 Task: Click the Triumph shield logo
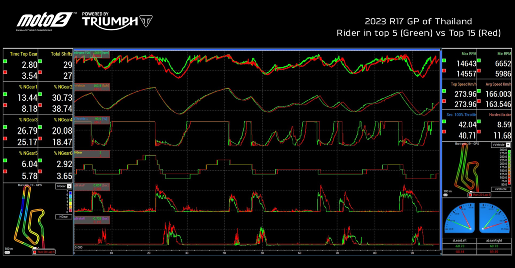(146, 21)
